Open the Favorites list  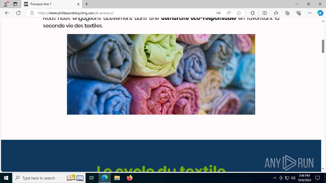pos(276,13)
